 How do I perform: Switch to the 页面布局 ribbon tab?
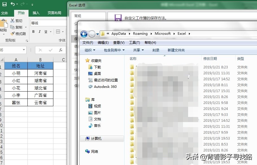tap(54, 13)
